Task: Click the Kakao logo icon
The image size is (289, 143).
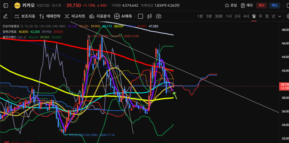Action: click(x=17, y=6)
